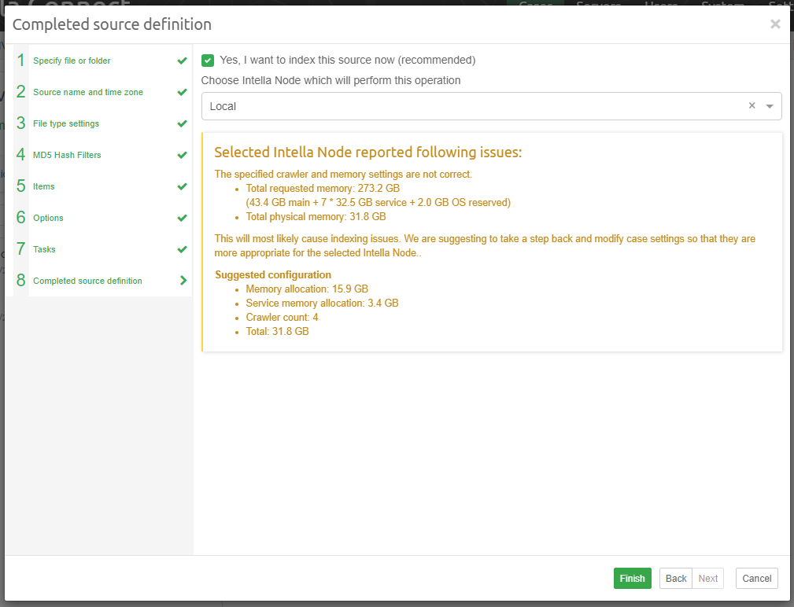Click the checkmark beside "Source name and time zone"
The width and height of the screenshot is (794, 607).
click(x=182, y=91)
